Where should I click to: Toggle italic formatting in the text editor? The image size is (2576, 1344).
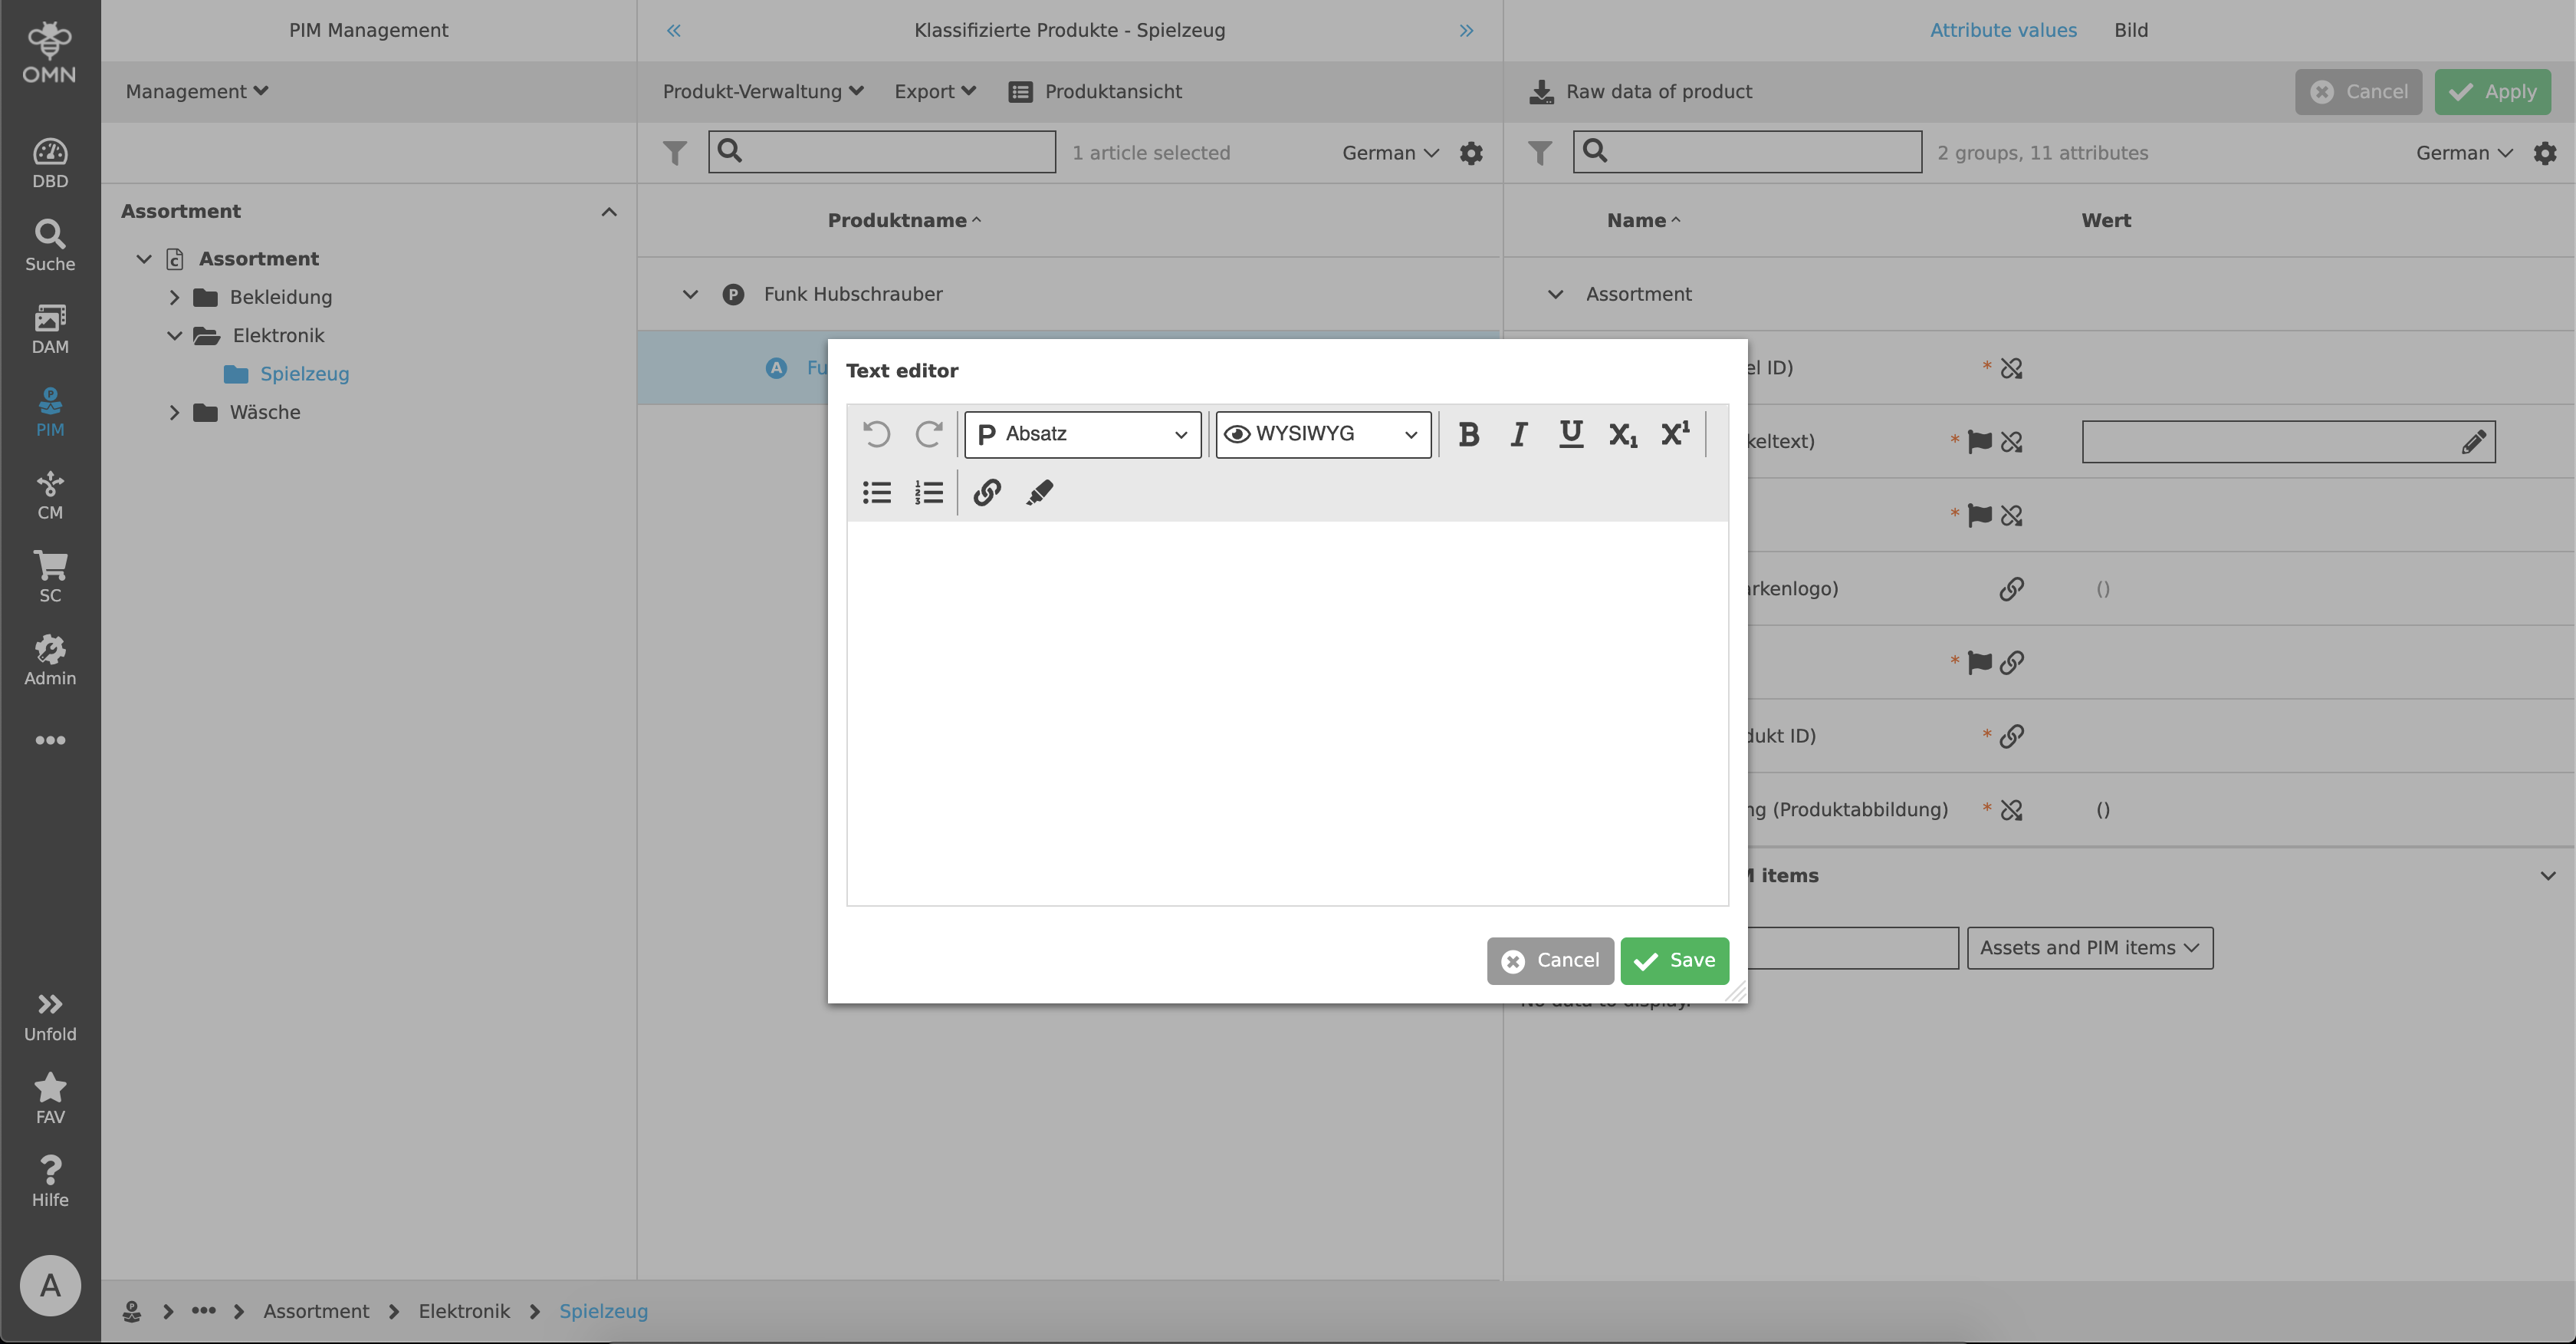coord(1518,433)
